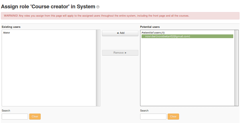Focus the search field under Existing users
The height and width of the screenshot is (123, 251).
click(x=15, y=116)
